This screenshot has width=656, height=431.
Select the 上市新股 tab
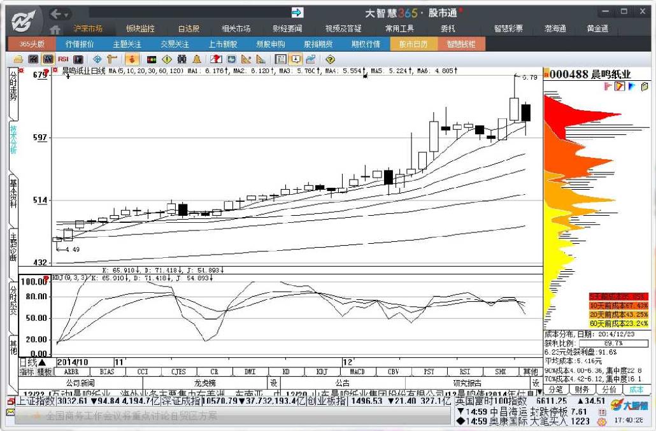click(222, 44)
